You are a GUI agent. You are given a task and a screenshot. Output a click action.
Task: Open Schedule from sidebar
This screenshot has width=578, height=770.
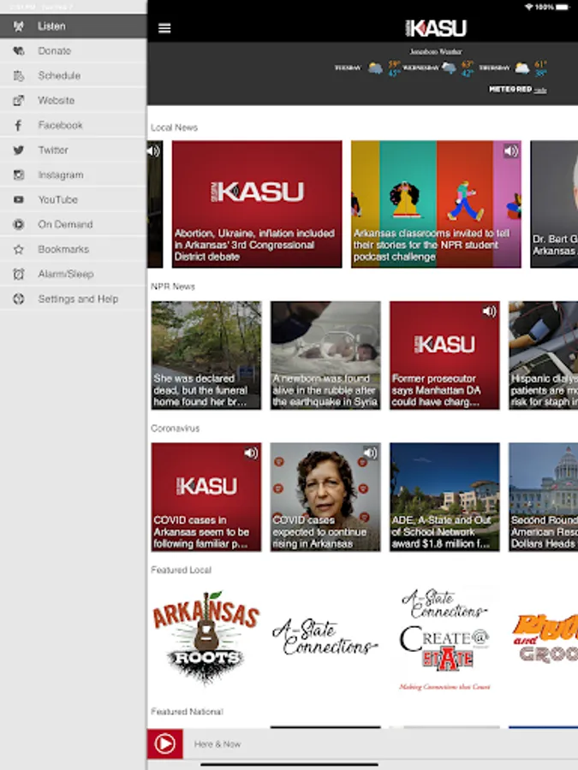(x=74, y=75)
